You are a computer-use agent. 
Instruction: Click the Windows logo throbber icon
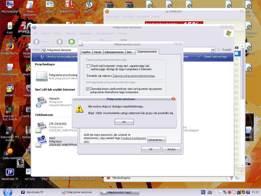pyautogui.click(x=229, y=33)
